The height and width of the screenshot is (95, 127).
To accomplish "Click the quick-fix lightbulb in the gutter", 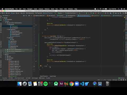I will (x=41, y=66).
